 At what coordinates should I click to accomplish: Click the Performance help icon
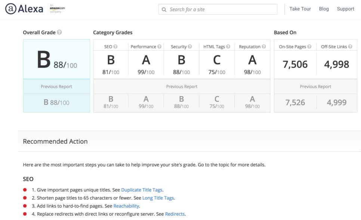(x=160, y=47)
